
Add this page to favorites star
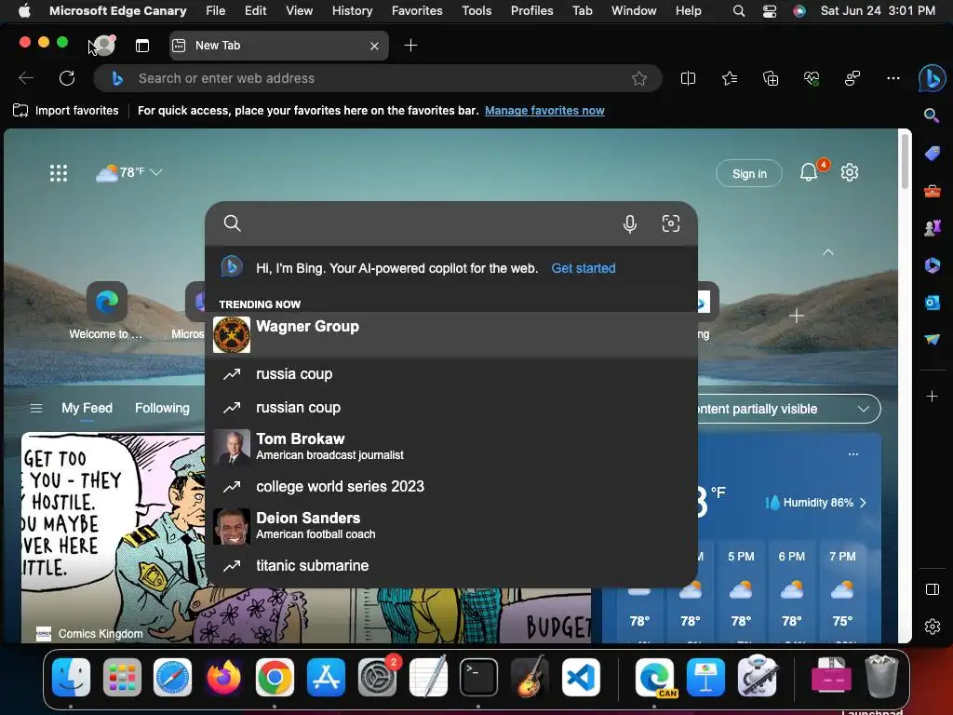coord(638,78)
